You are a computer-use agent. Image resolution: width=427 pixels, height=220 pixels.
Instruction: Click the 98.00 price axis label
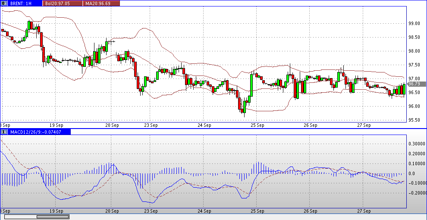414,51
